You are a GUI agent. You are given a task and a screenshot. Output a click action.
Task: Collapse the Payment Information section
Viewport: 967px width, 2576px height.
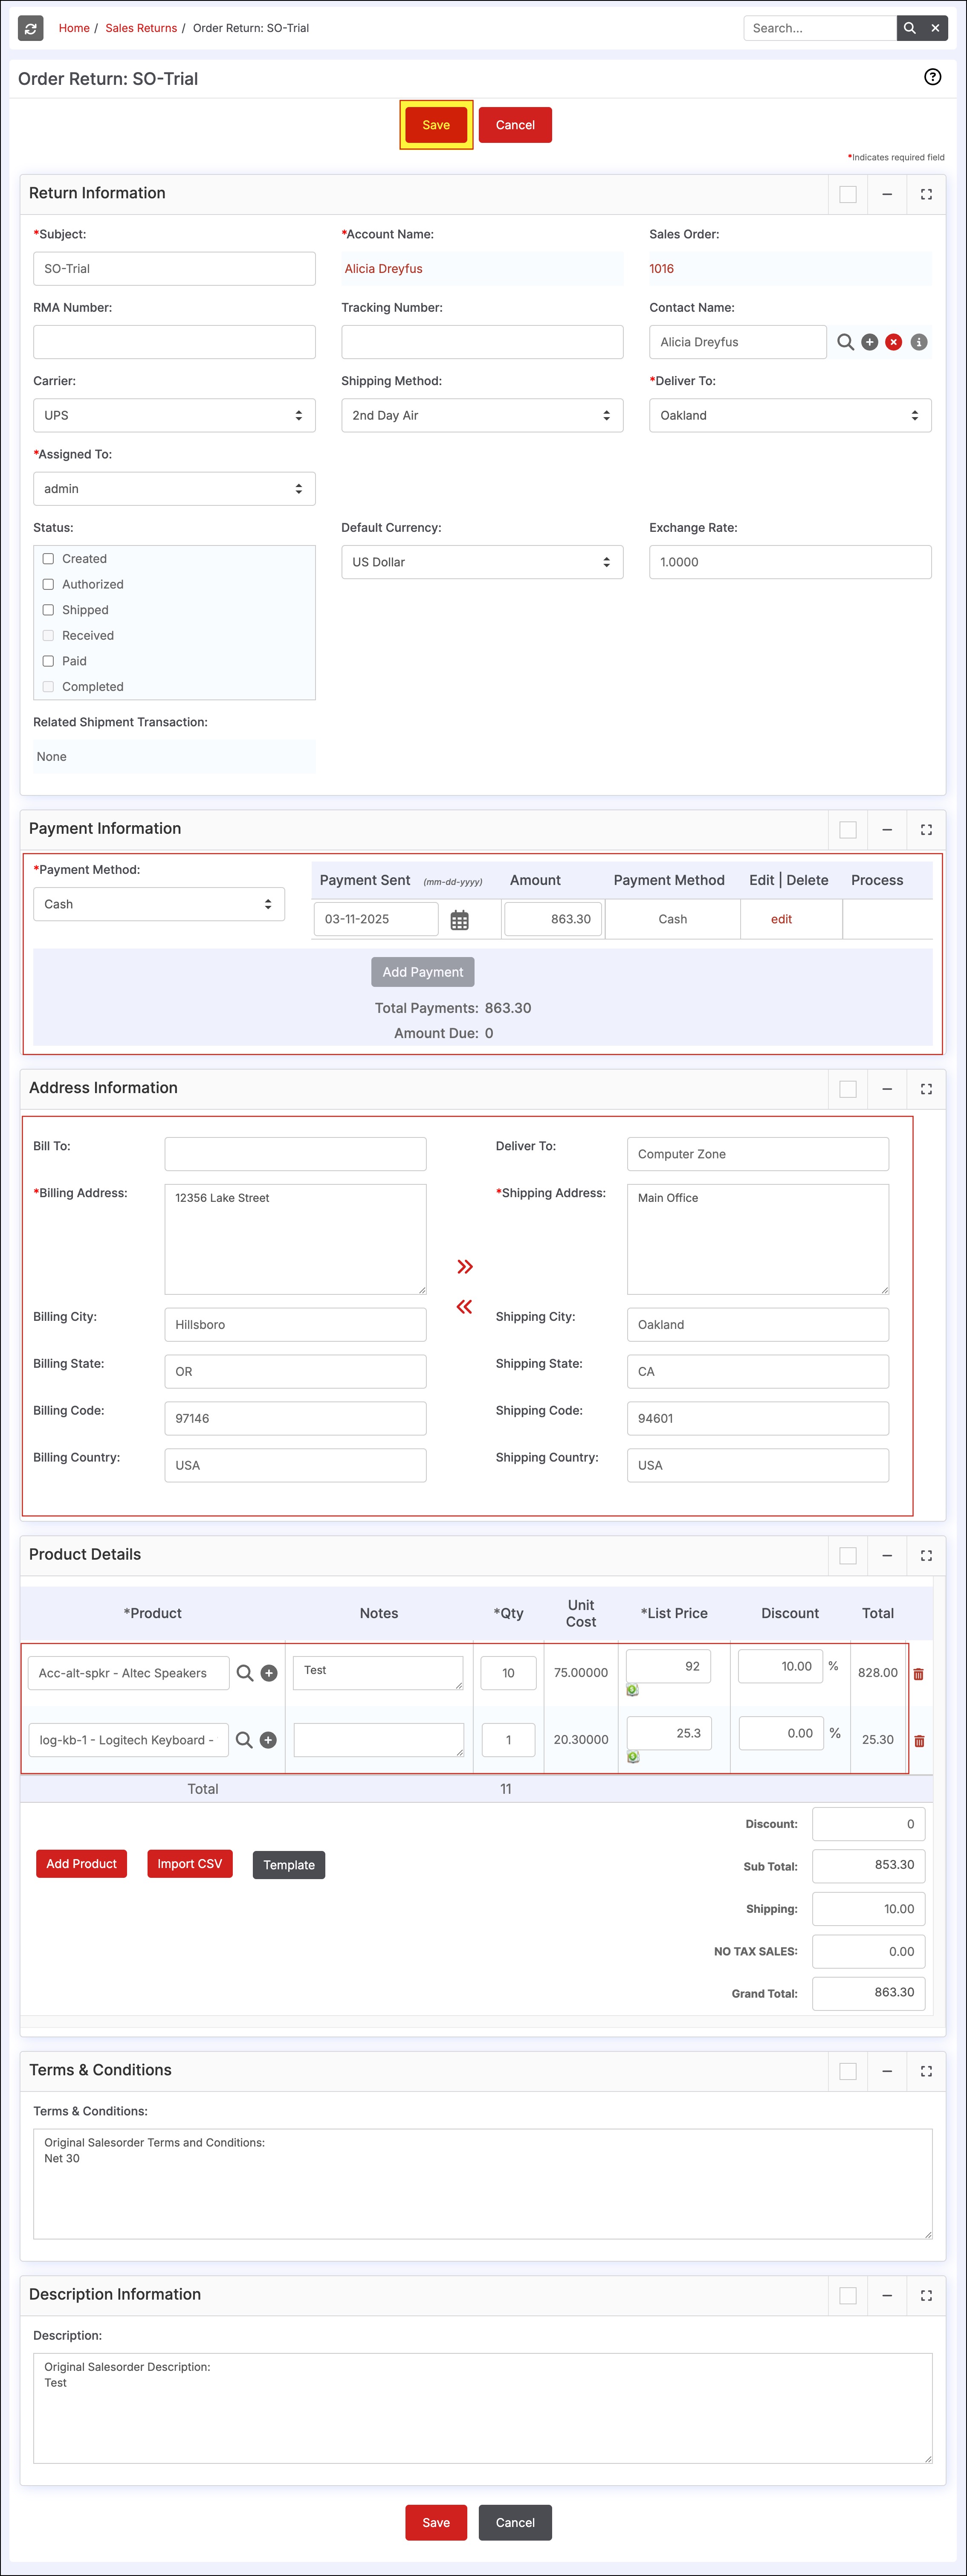886,830
